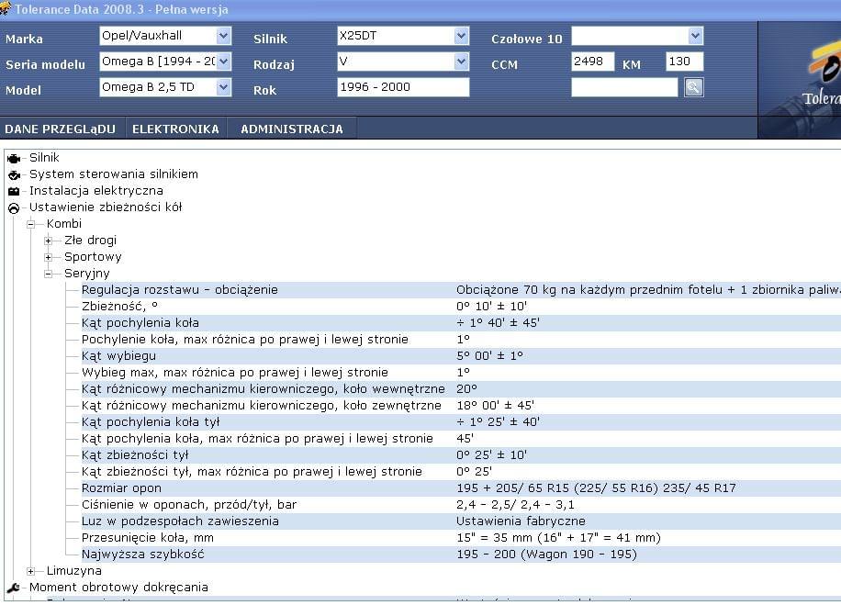This screenshot has height=605, width=841.
Task: Click the wrench icon for Moment obrotowy dokręcania
Action: 14,588
